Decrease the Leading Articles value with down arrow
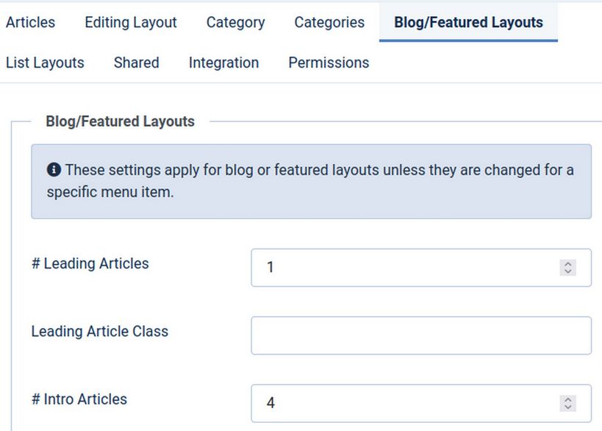This screenshot has width=602, height=431. tap(568, 271)
